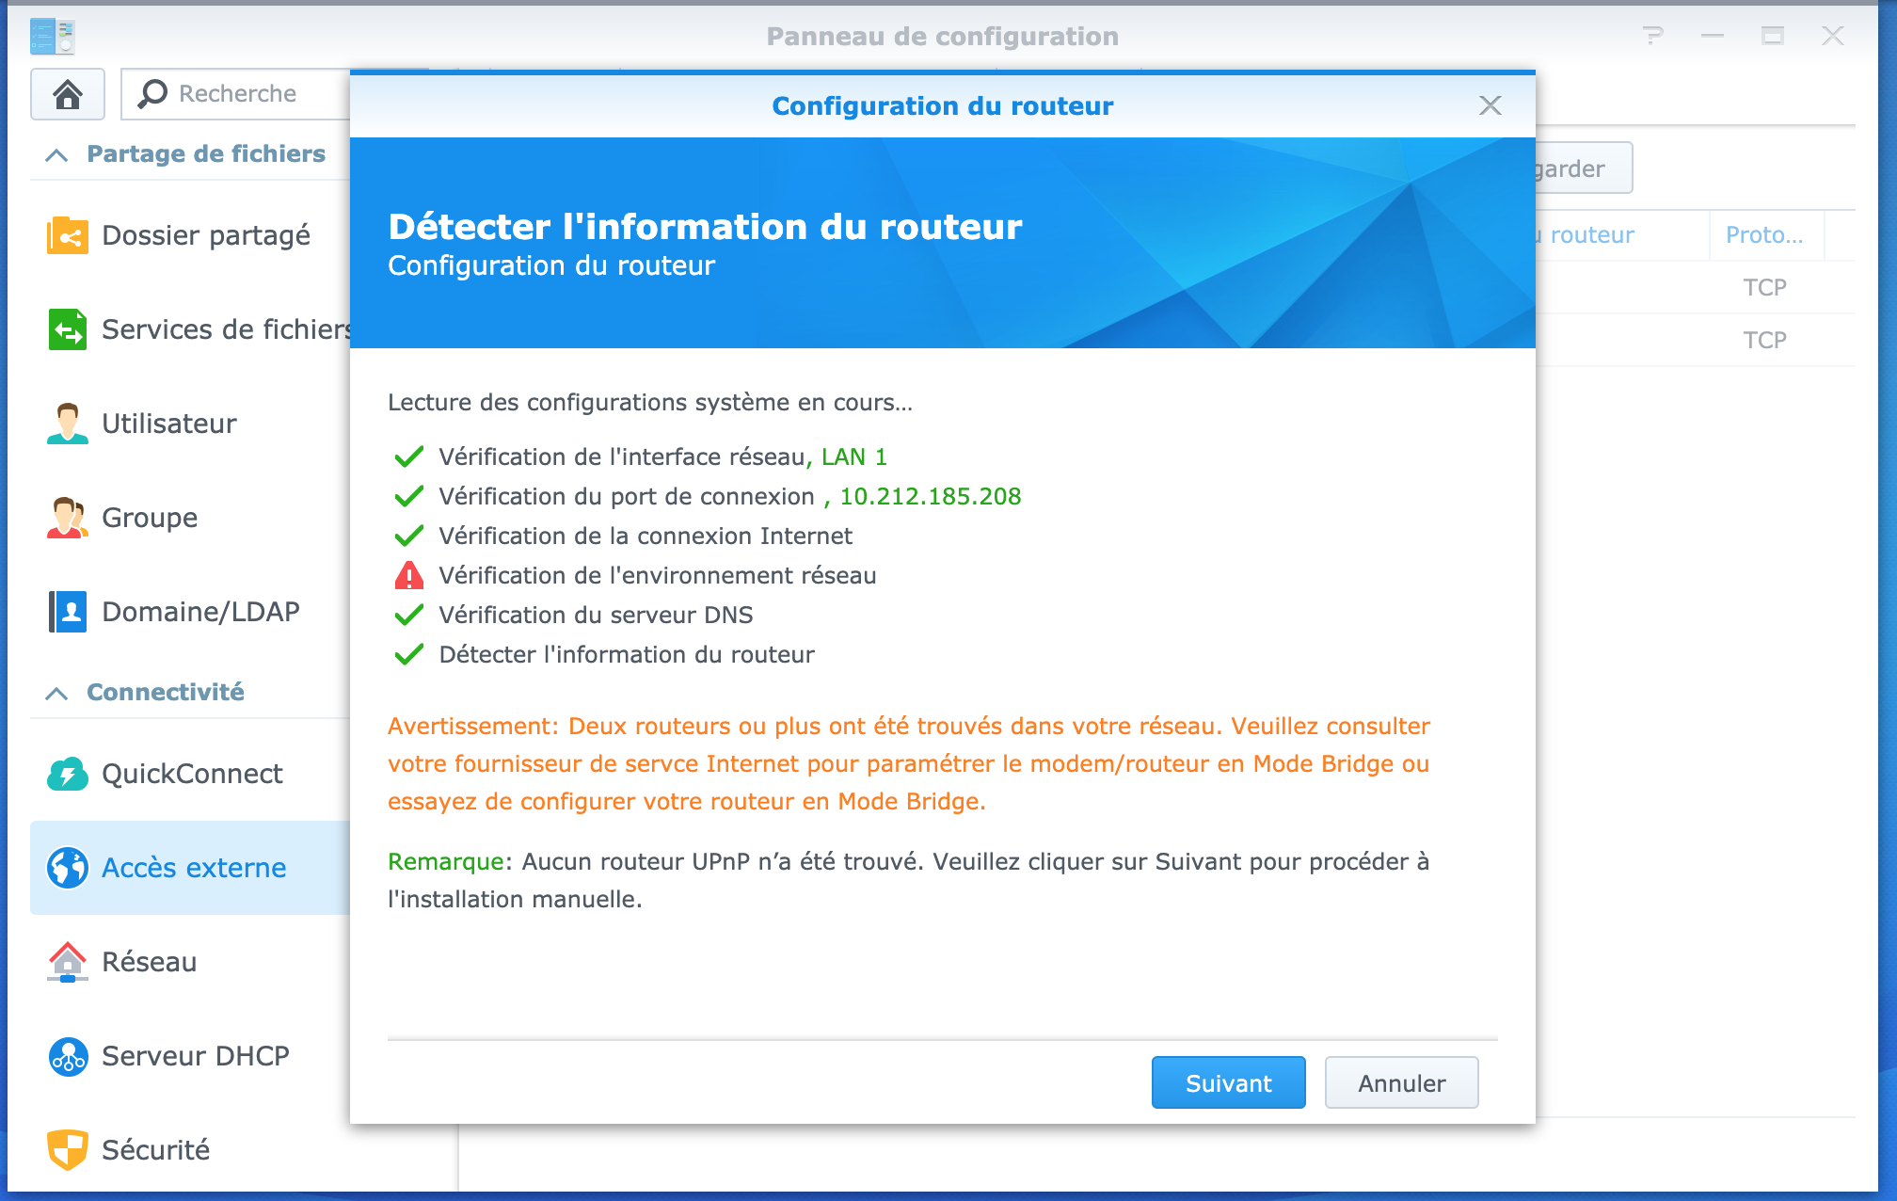
Task: Select the Utilisateur user icon
Action: tap(68, 424)
